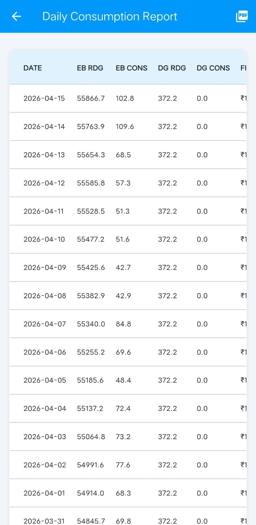The width and height of the screenshot is (256, 525).
Task: Export report using the PDF icon
Action: click(242, 16)
